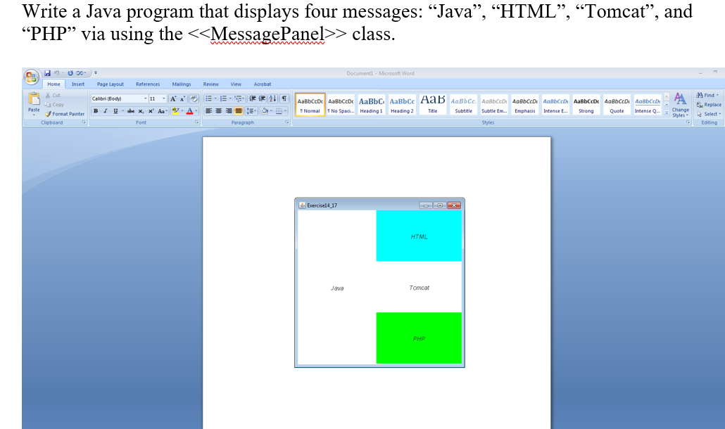Open the font size dropdown

point(164,98)
